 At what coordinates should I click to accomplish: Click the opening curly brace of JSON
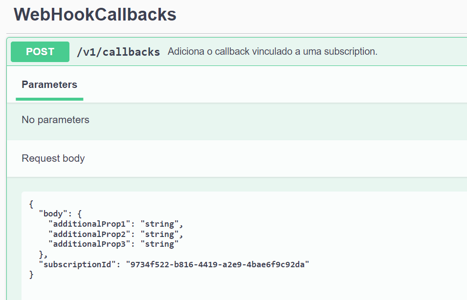[x=31, y=204]
